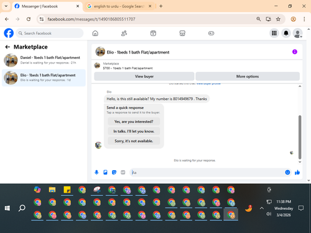Image resolution: width=311 pixels, height=233 pixels.
Task: Open the Gaming icon in top navigation
Action: point(211,33)
